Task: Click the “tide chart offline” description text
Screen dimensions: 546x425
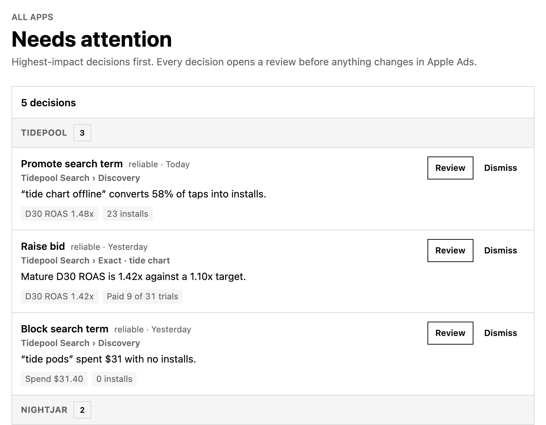Action: click(144, 194)
